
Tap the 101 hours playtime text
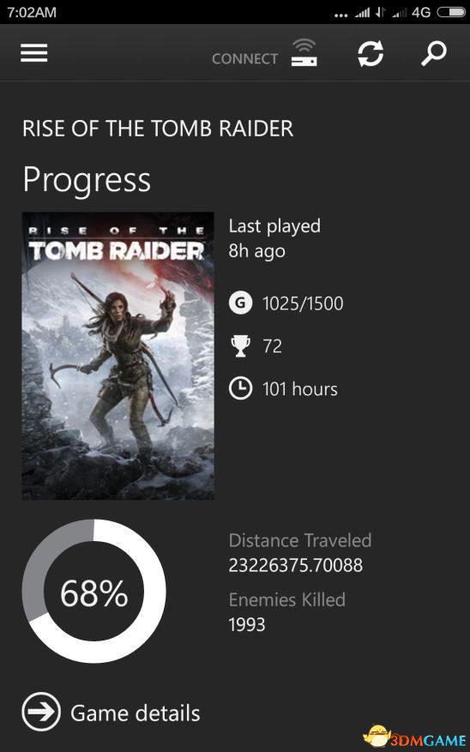pos(299,389)
